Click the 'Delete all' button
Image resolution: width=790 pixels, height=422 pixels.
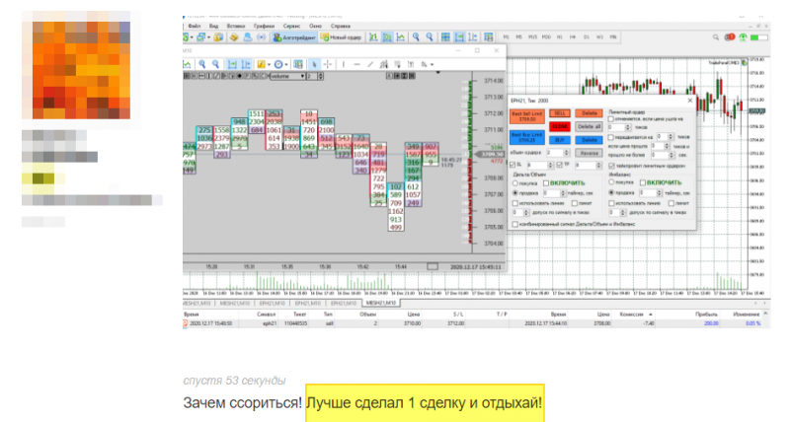pos(589,127)
